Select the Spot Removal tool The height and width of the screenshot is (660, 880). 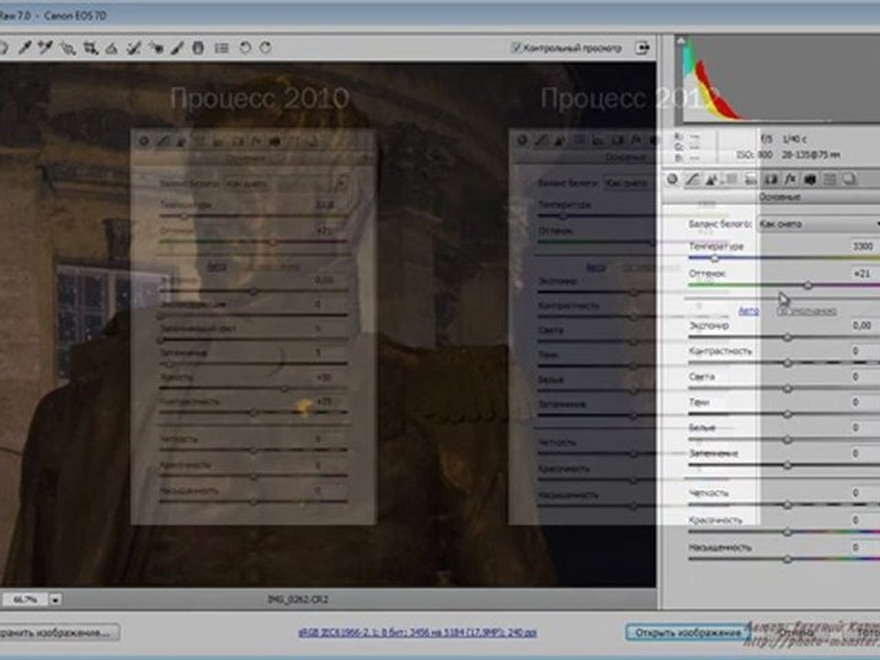(x=133, y=49)
